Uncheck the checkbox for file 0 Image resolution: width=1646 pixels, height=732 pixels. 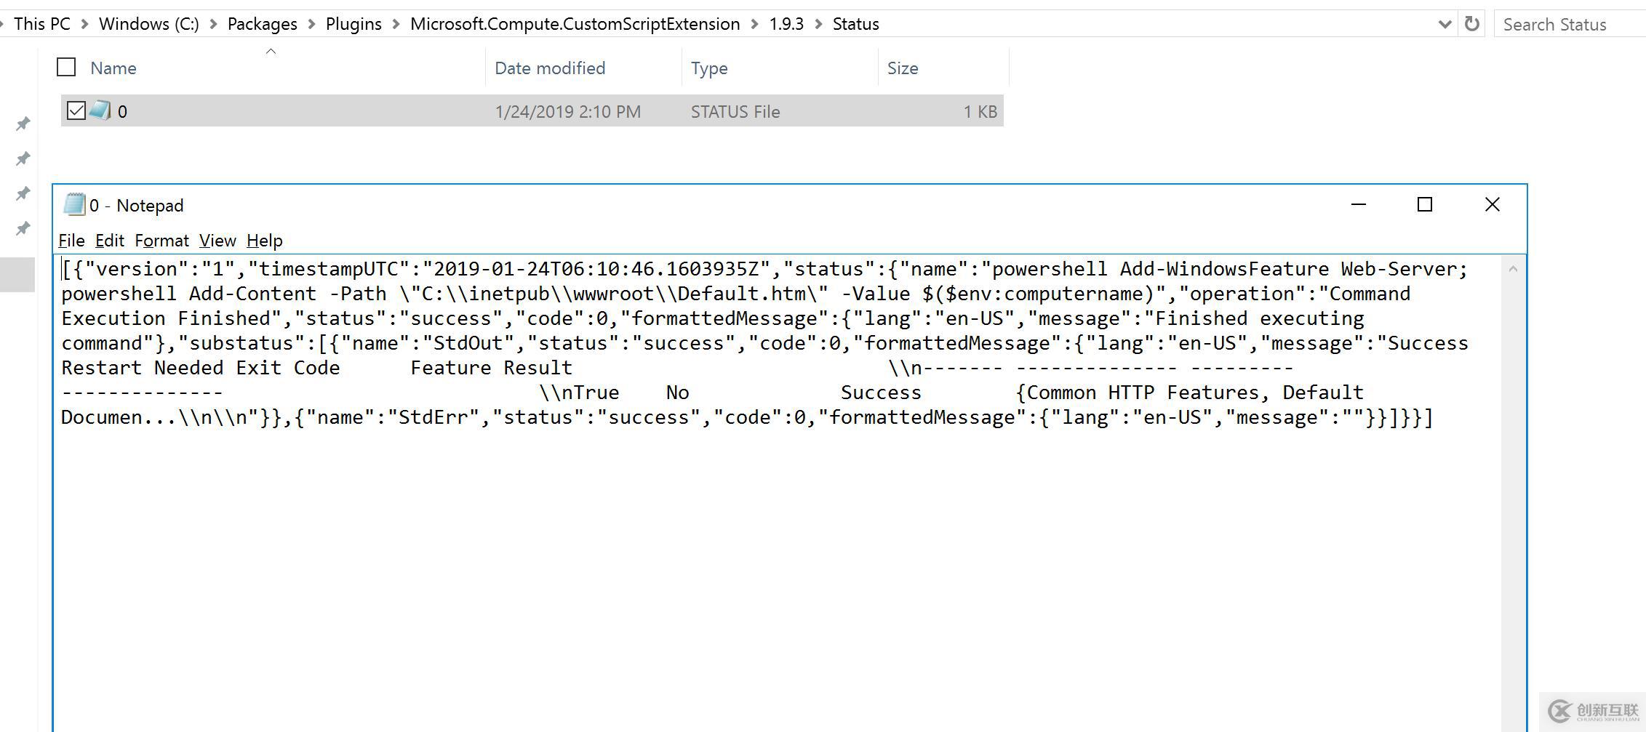click(x=76, y=110)
